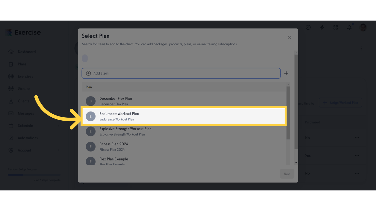Click the Add Item plus icon
This screenshot has height=211, width=376.
pyautogui.click(x=88, y=73)
